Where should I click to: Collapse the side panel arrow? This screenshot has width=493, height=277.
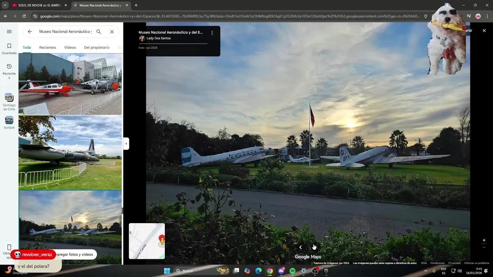pos(126,144)
